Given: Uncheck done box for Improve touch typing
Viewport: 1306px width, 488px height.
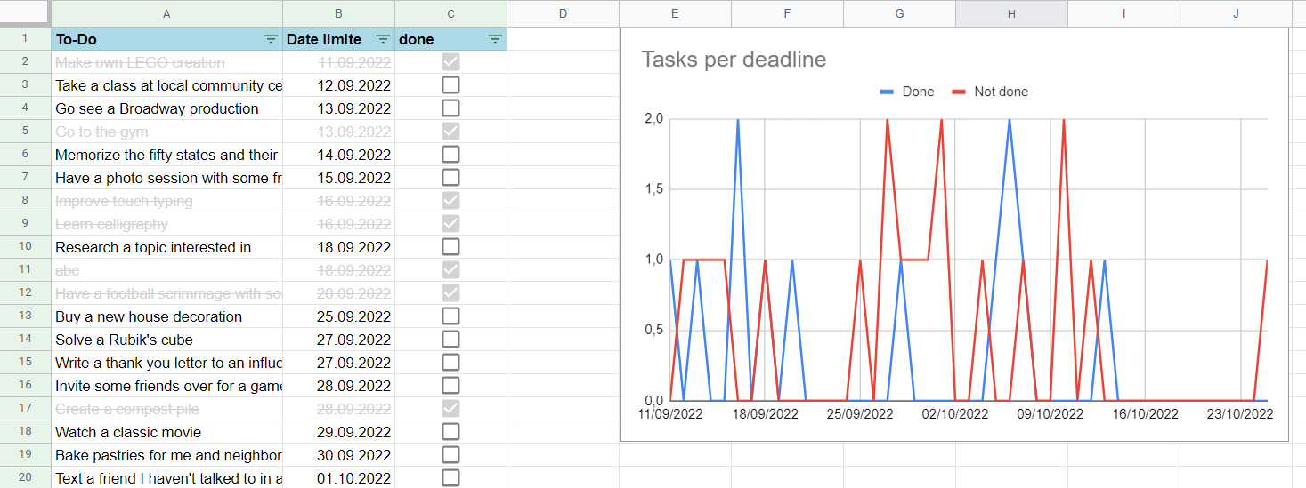Looking at the screenshot, I should pyautogui.click(x=451, y=201).
